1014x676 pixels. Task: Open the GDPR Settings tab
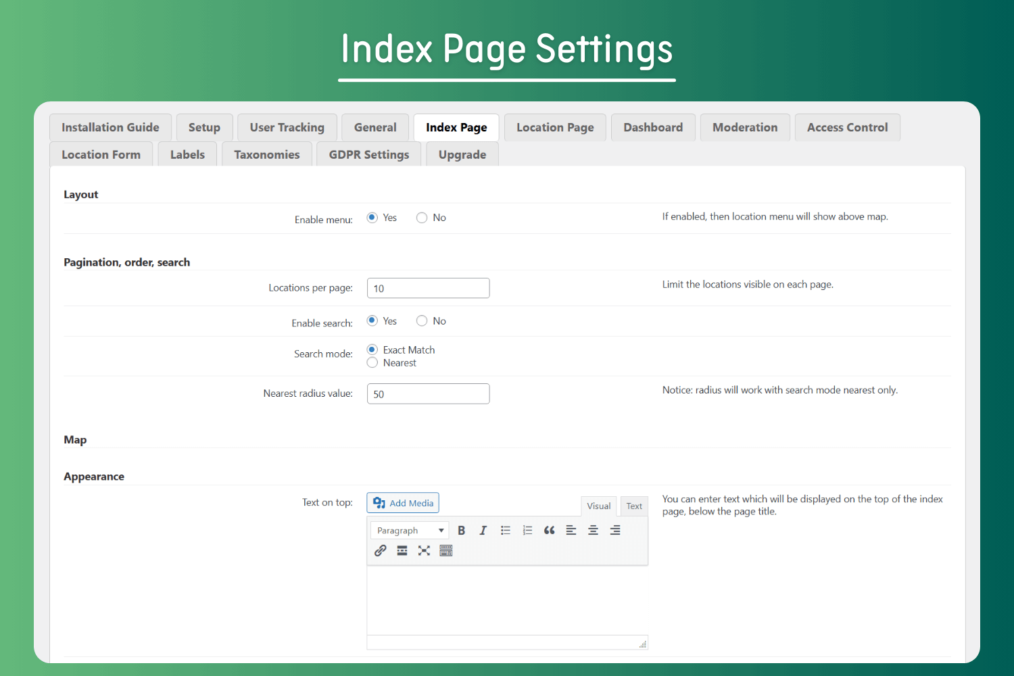(x=369, y=155)
